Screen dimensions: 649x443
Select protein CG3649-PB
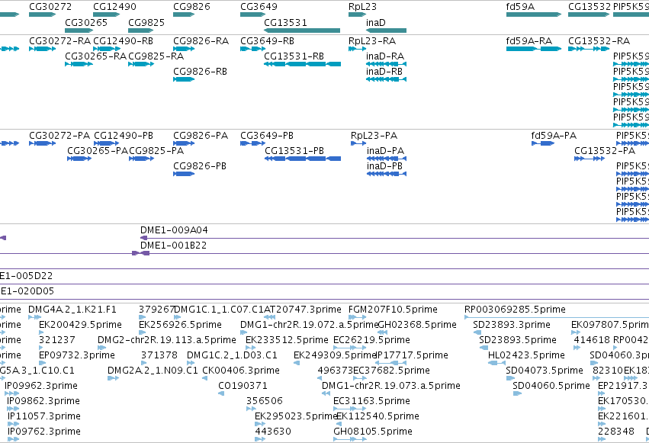click(253, 143)
